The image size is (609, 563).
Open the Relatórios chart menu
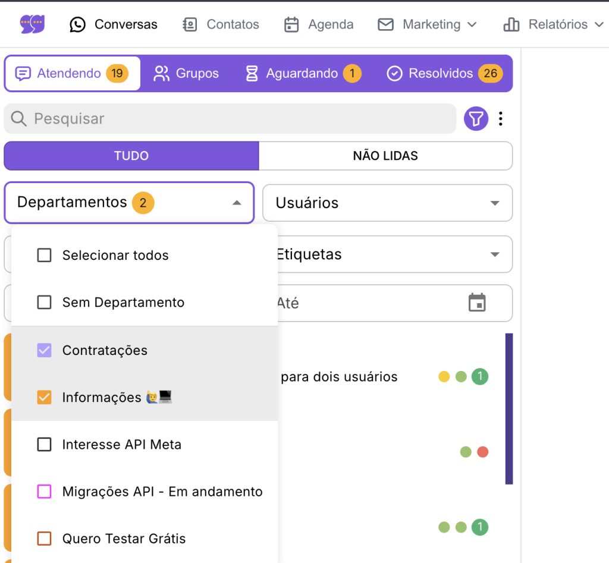coord(553,24)
